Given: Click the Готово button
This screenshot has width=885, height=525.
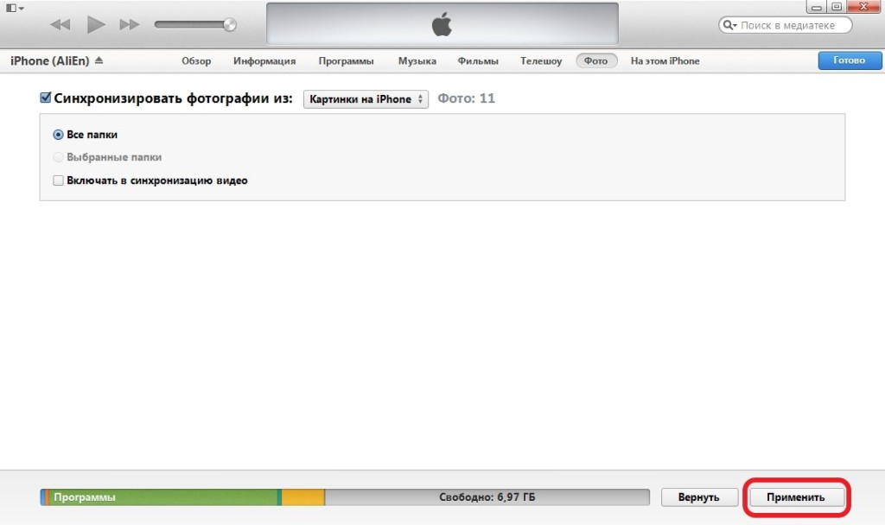Looking at the screenshot, I should [x=848, y=61].
